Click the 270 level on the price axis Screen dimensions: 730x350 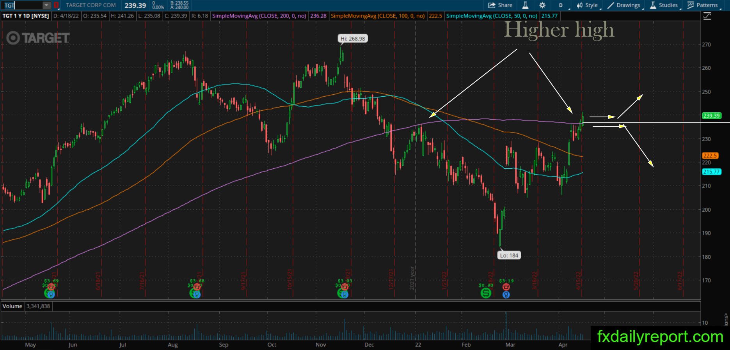pos(707,45)
